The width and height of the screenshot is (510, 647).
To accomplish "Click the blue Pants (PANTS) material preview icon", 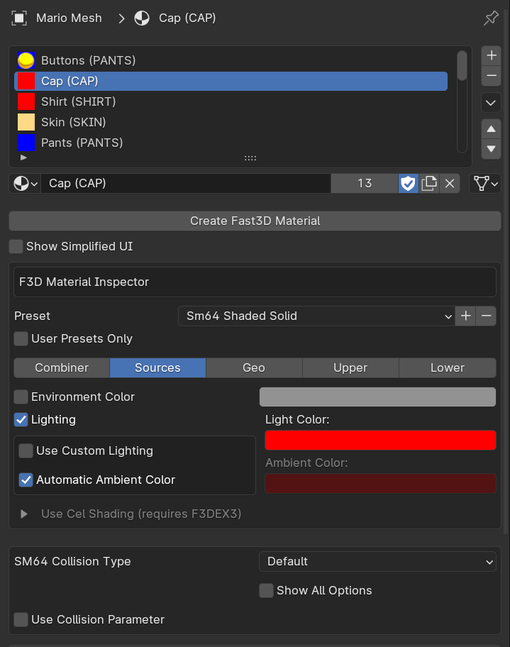I will [x=26, y=143].
